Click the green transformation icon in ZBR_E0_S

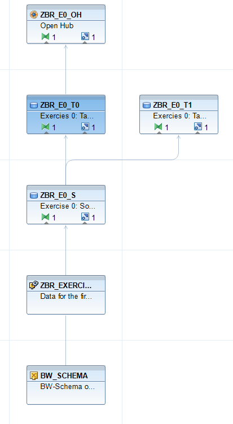click(46, 217)
